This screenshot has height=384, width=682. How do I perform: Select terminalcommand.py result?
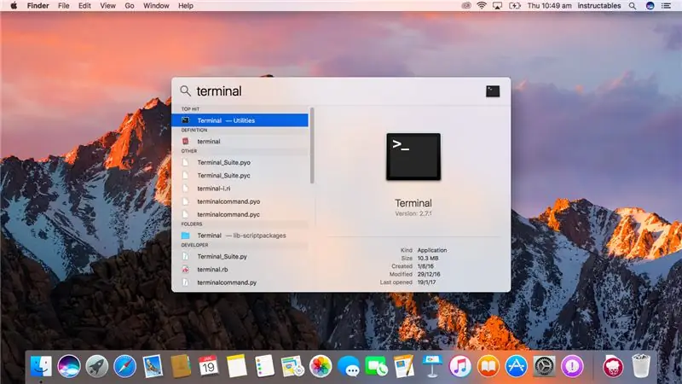[x=240, y=282]
